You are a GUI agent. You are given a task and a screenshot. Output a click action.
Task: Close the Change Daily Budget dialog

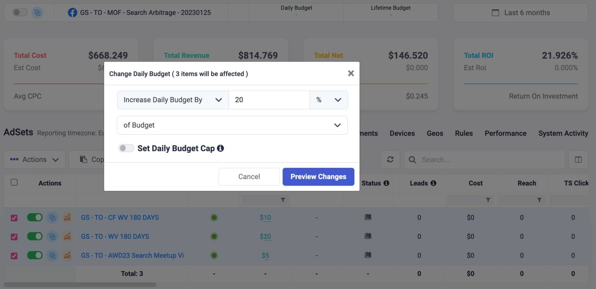[x=351, y=73]
